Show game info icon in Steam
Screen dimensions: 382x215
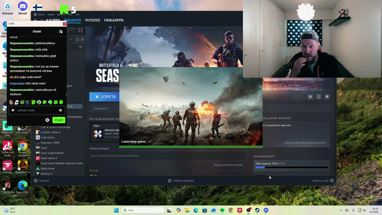(319, 97)
